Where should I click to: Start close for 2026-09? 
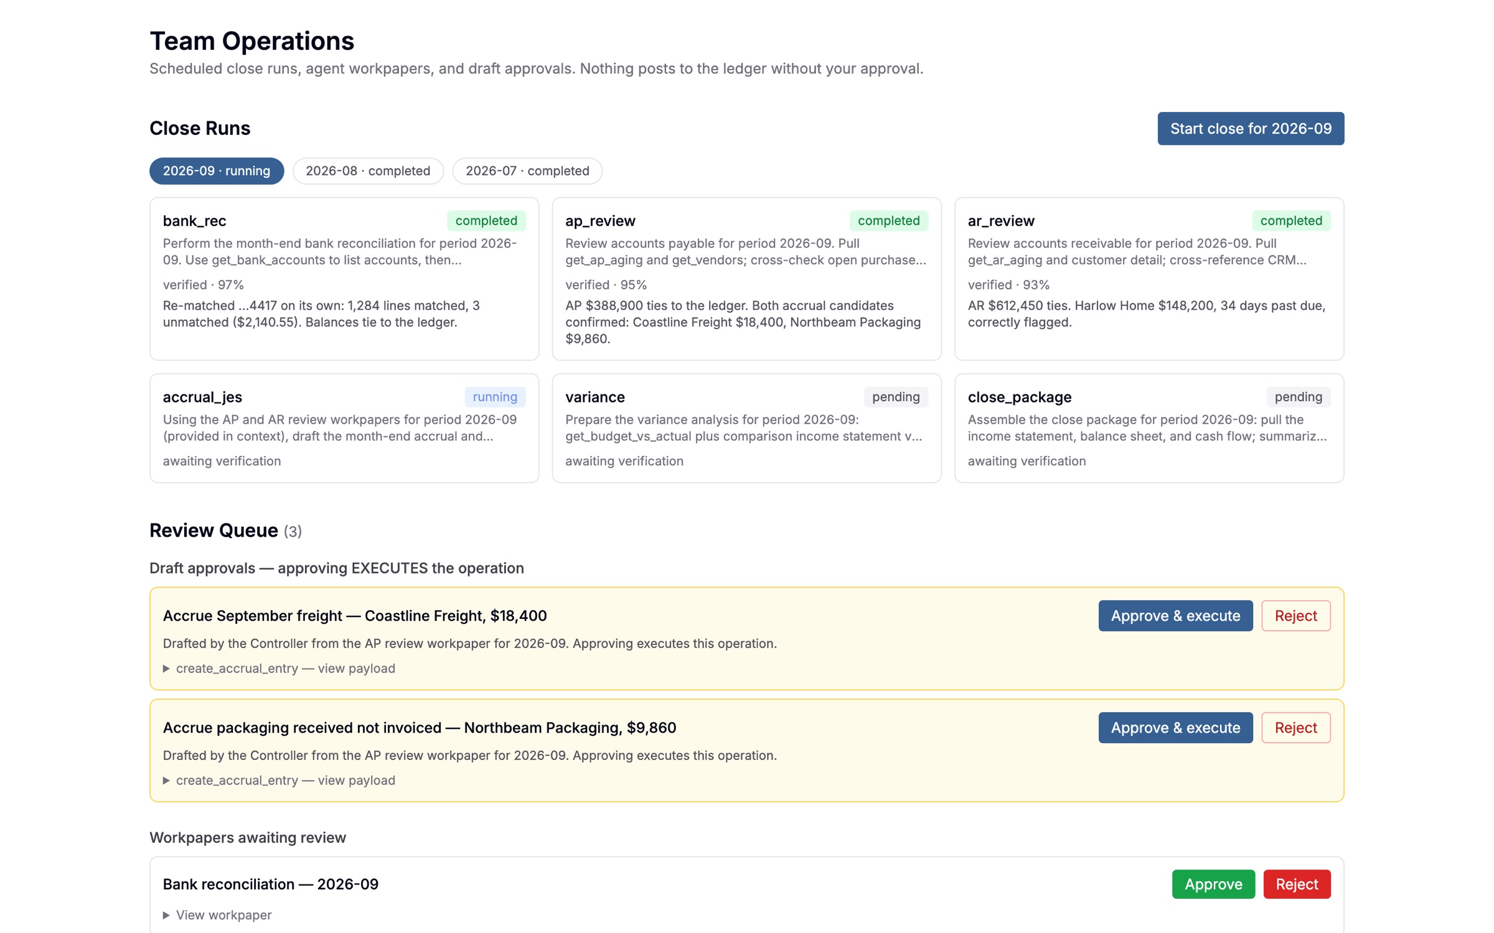[1251, 129]
